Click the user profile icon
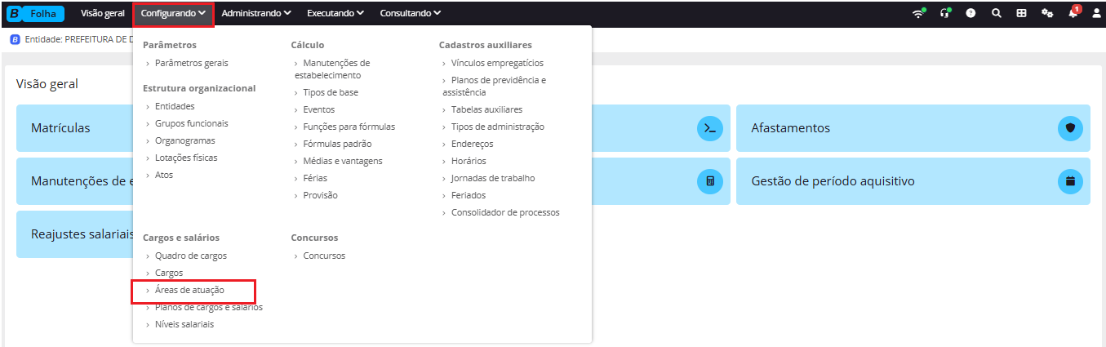The width and height of the screenshot is (1106, 347). coord(1096,13)
